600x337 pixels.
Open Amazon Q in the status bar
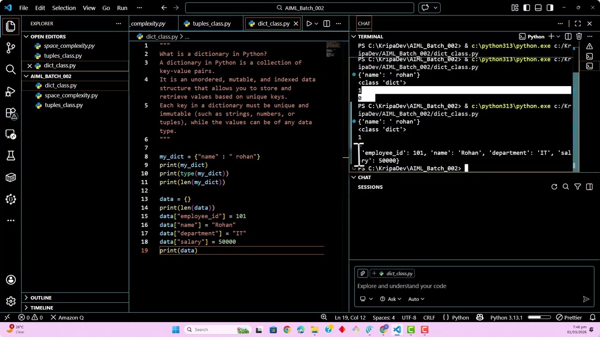click(x=67, y=317)
